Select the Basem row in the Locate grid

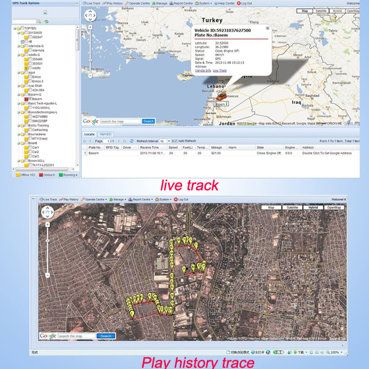click(220, 153)
